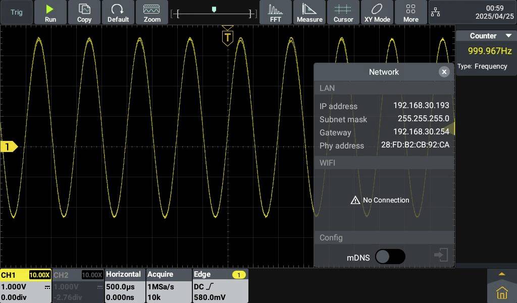Toggle the mDNS switch
The width and height of the screenshot is (517, 303).
tap(390, 257)
